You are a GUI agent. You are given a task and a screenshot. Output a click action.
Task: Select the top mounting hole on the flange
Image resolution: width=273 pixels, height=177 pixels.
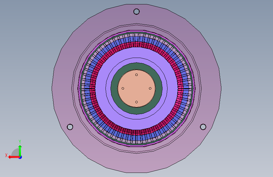point(136,12)
